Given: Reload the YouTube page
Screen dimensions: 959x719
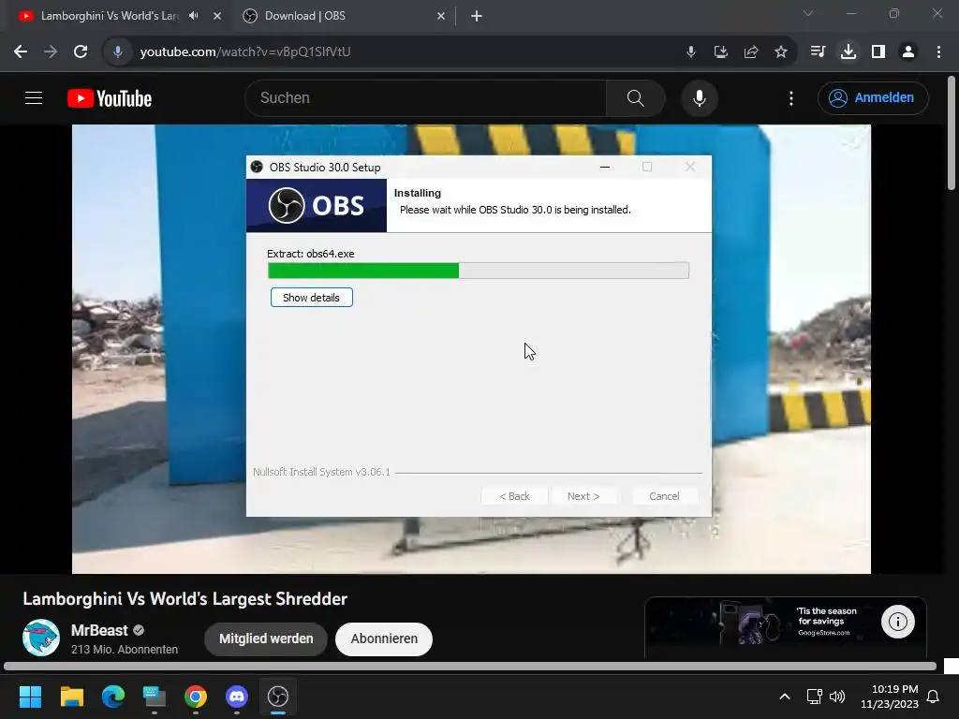Looking at the screenshot, I should (81, 52).
